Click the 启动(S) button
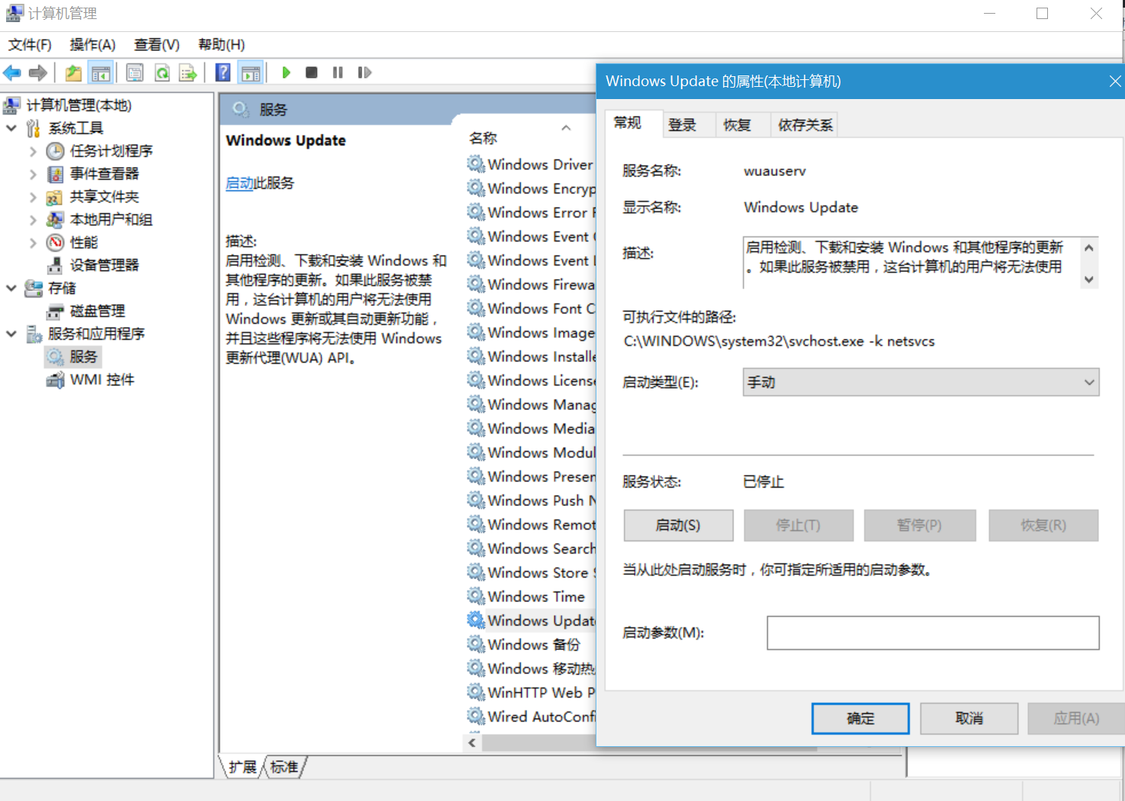 [x=678, y=525]
